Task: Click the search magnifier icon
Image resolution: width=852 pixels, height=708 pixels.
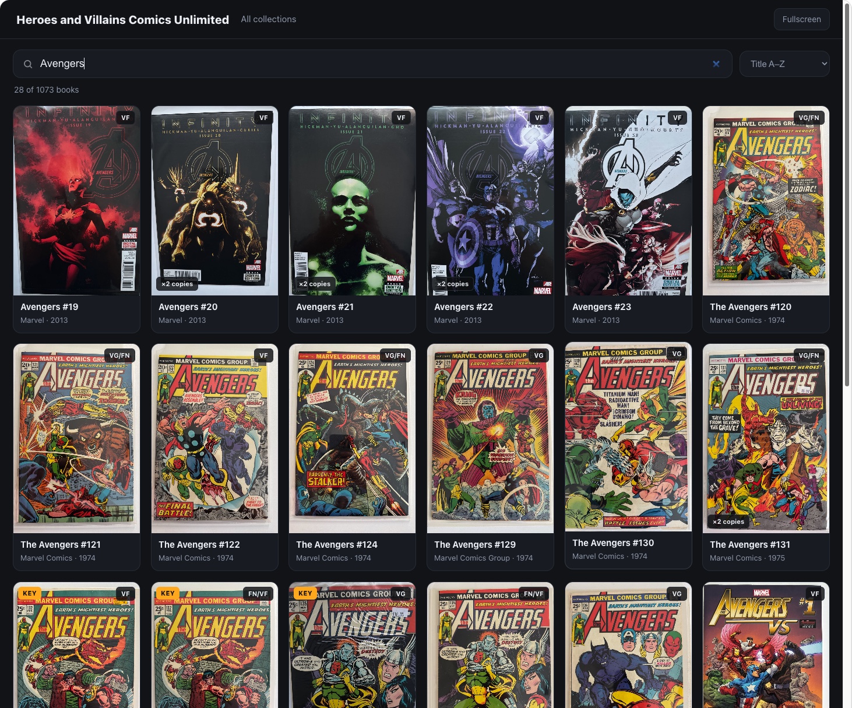Action: tap(28, 64)
